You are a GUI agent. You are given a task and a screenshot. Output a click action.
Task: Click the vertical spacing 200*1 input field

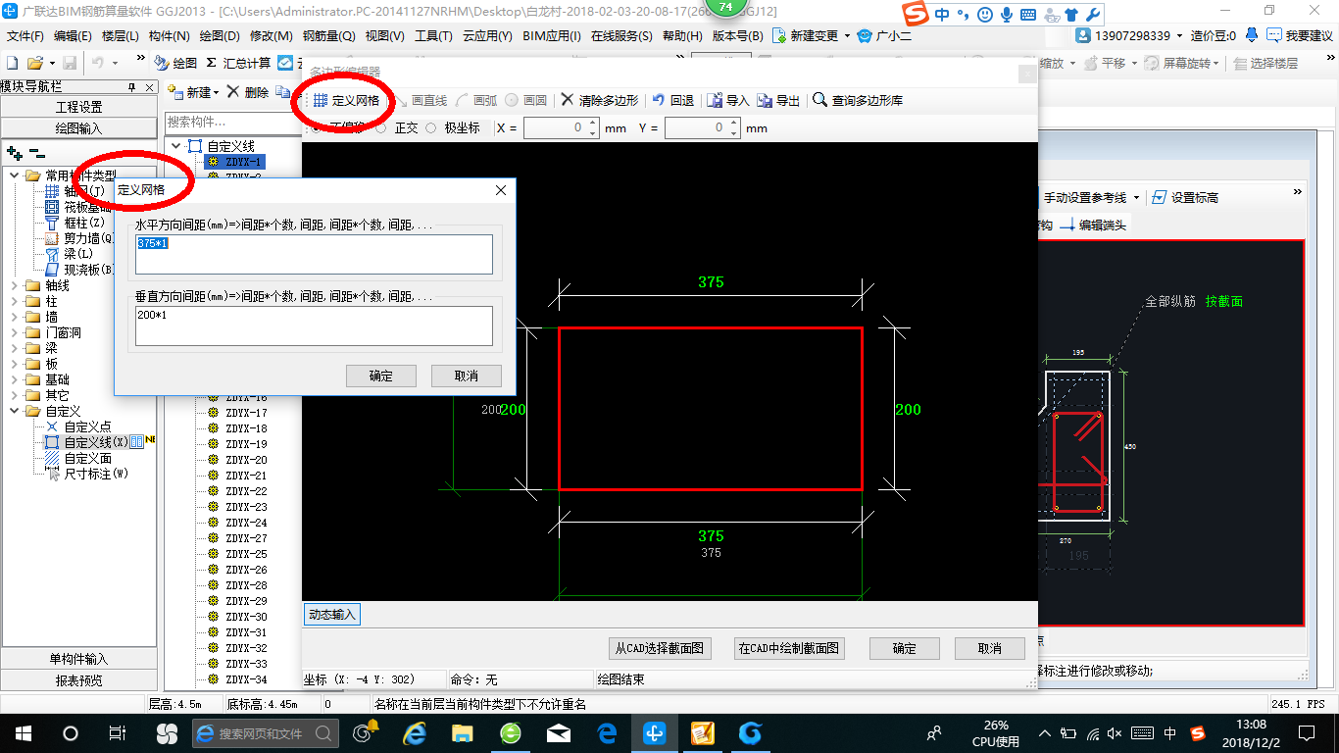(314, 326)
